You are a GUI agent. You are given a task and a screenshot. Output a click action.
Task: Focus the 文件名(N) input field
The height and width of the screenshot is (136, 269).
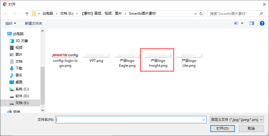point(129,120)
